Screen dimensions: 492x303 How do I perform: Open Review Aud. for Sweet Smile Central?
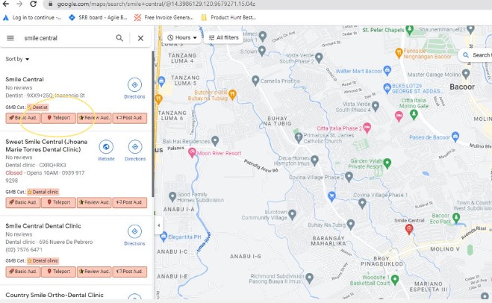click(x=94, y=203)
